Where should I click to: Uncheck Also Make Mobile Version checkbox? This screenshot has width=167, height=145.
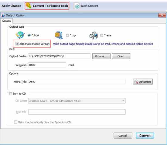(17, 44)
